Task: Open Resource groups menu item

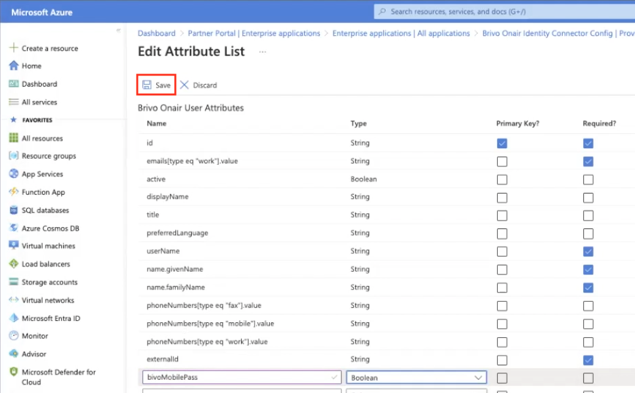Action: (49, 156)
